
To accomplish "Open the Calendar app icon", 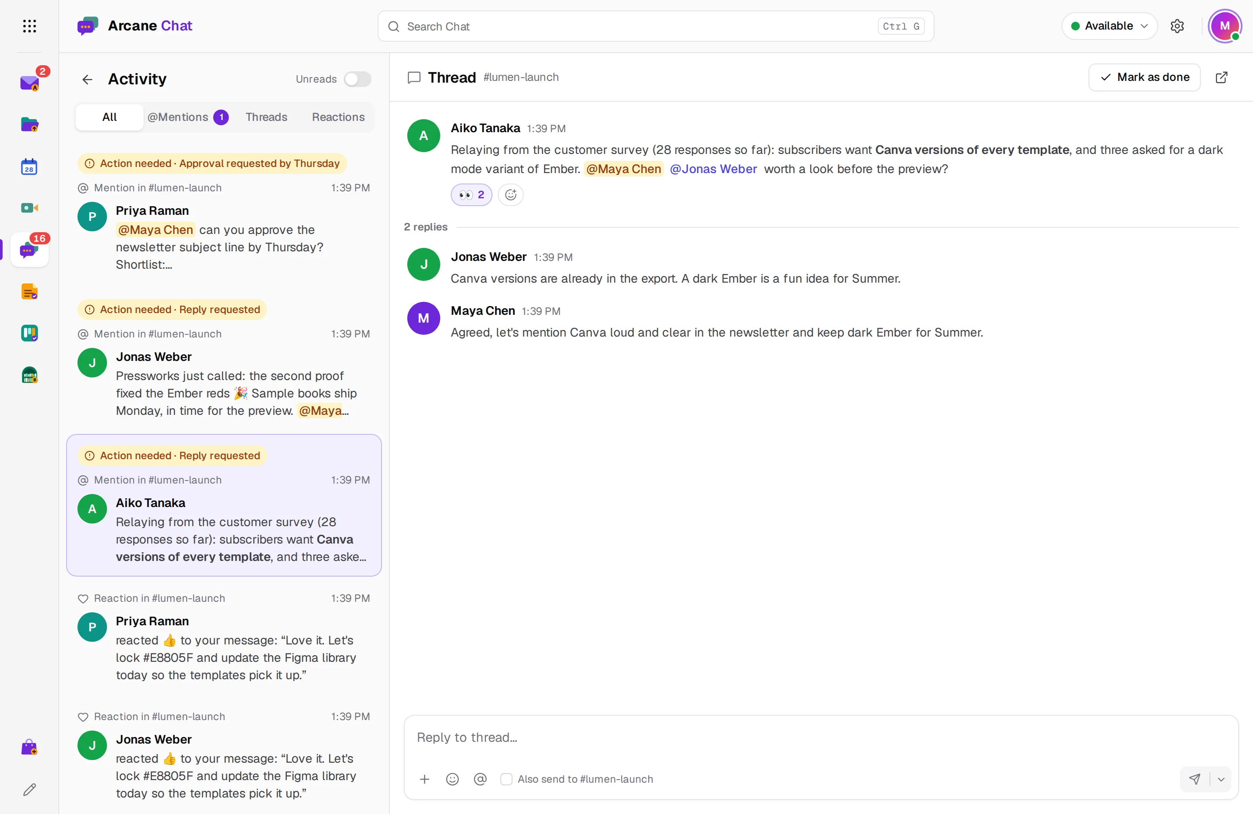I will point(30,166).
